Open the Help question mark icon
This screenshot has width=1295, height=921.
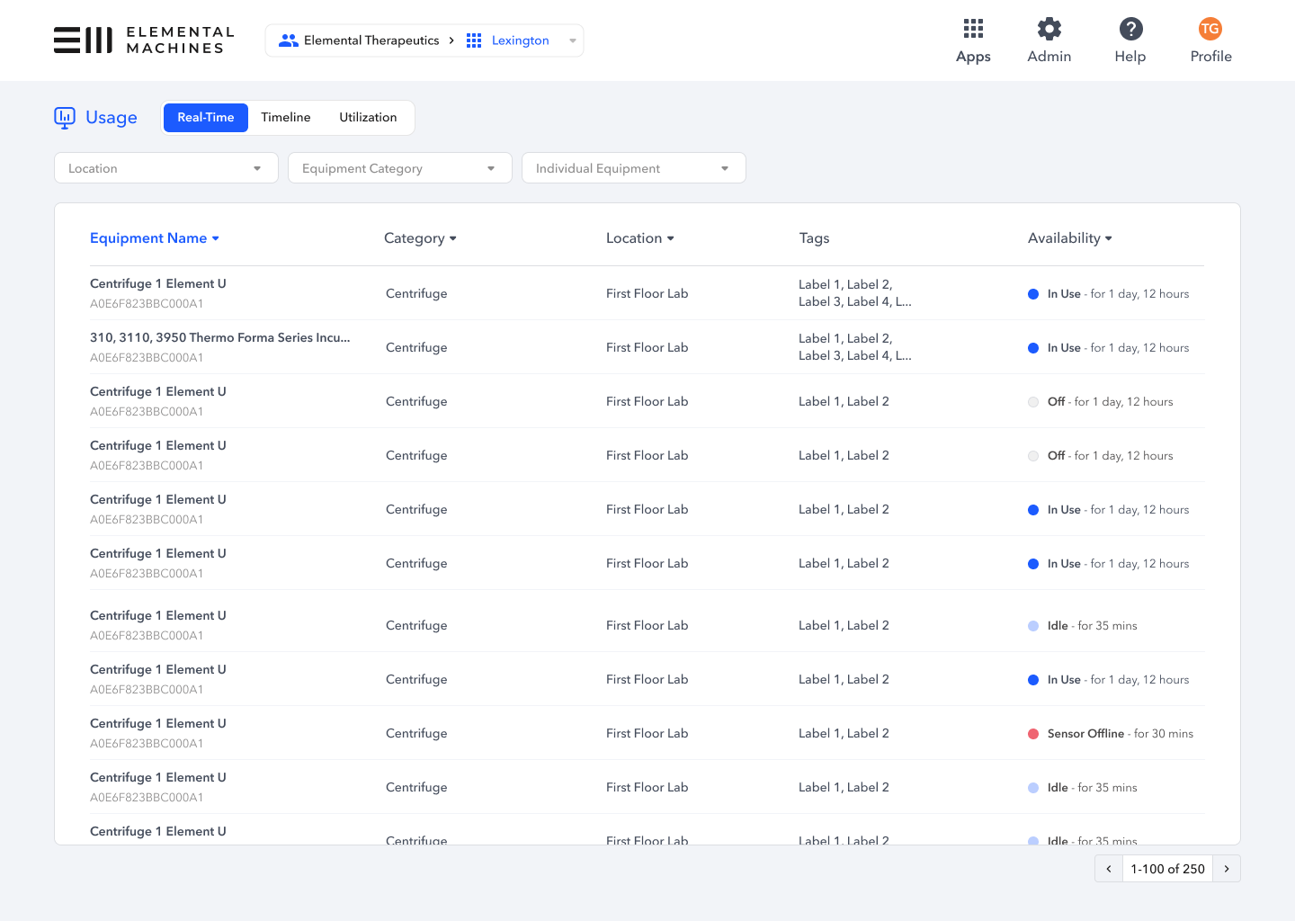(x=1130, y=29)
